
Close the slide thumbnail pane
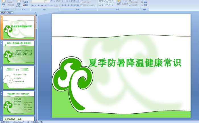pyautogui.click(x=36, y=13)
